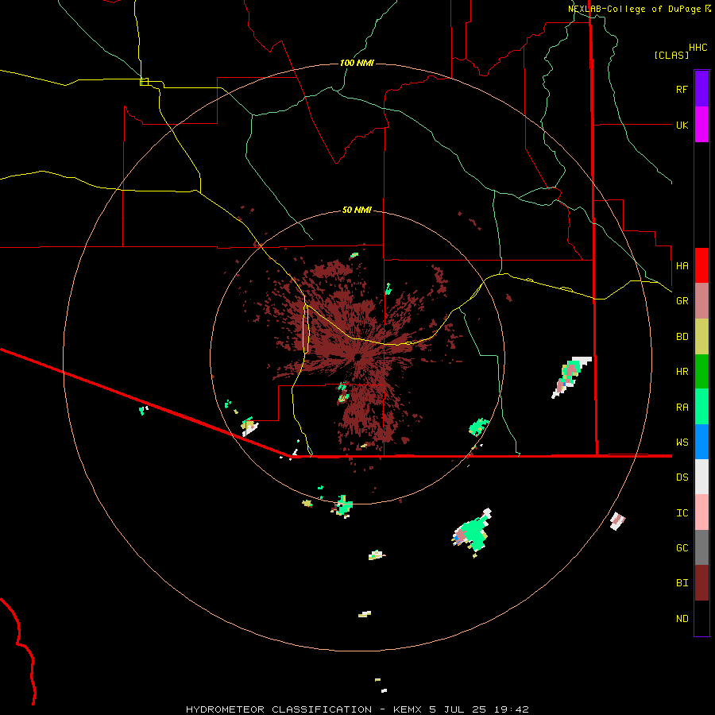The image size is (715, 715).
Task: Click the HR legend label
Action: [x=682, y=372]
